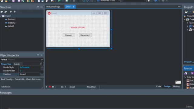The width and height of the screenshot is (194, 109).
Task: Click the red record macro icon
Action: click(50, 87)
